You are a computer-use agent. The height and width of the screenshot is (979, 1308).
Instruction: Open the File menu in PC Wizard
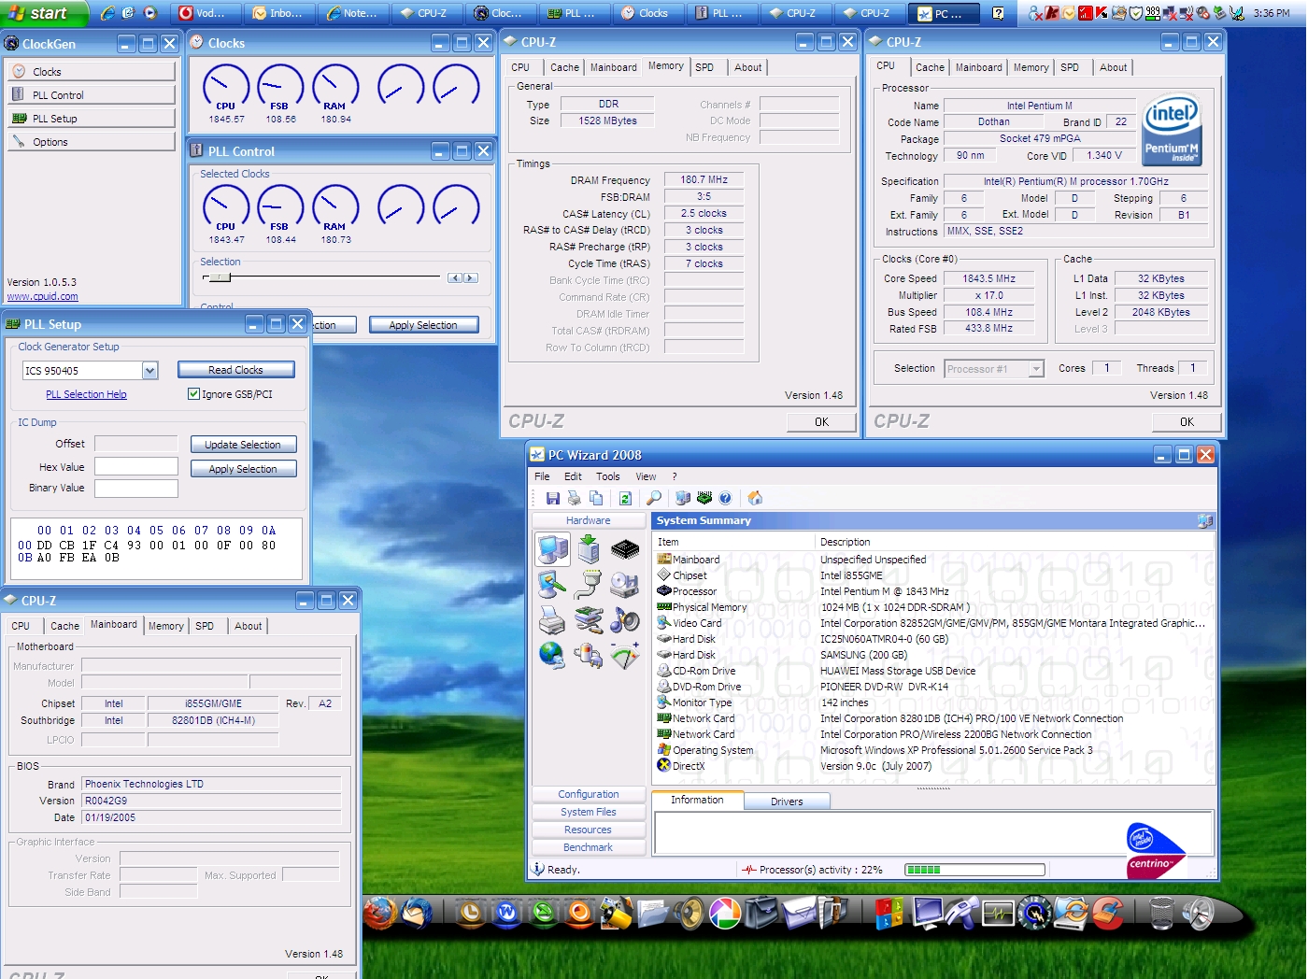[542, 476]
